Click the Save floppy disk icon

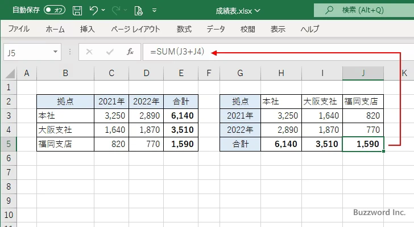(77, 11)
